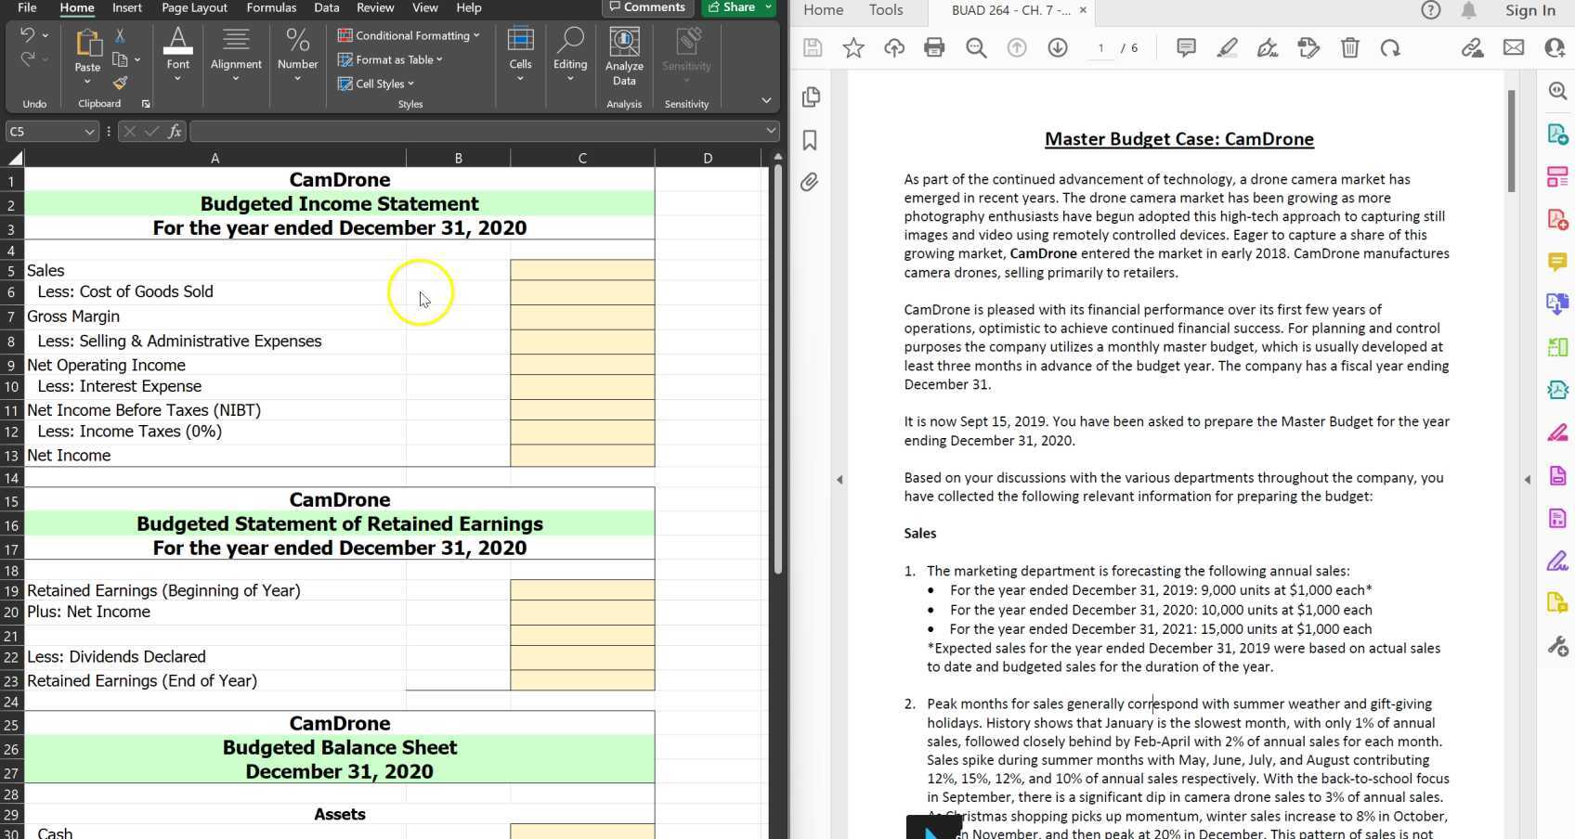Star the PDF as a favorite
The width and height of the screenshot is (1575, 839).
(853, 47)
